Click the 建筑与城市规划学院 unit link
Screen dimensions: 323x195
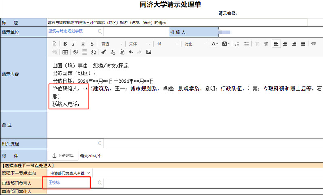coord(65,31)
